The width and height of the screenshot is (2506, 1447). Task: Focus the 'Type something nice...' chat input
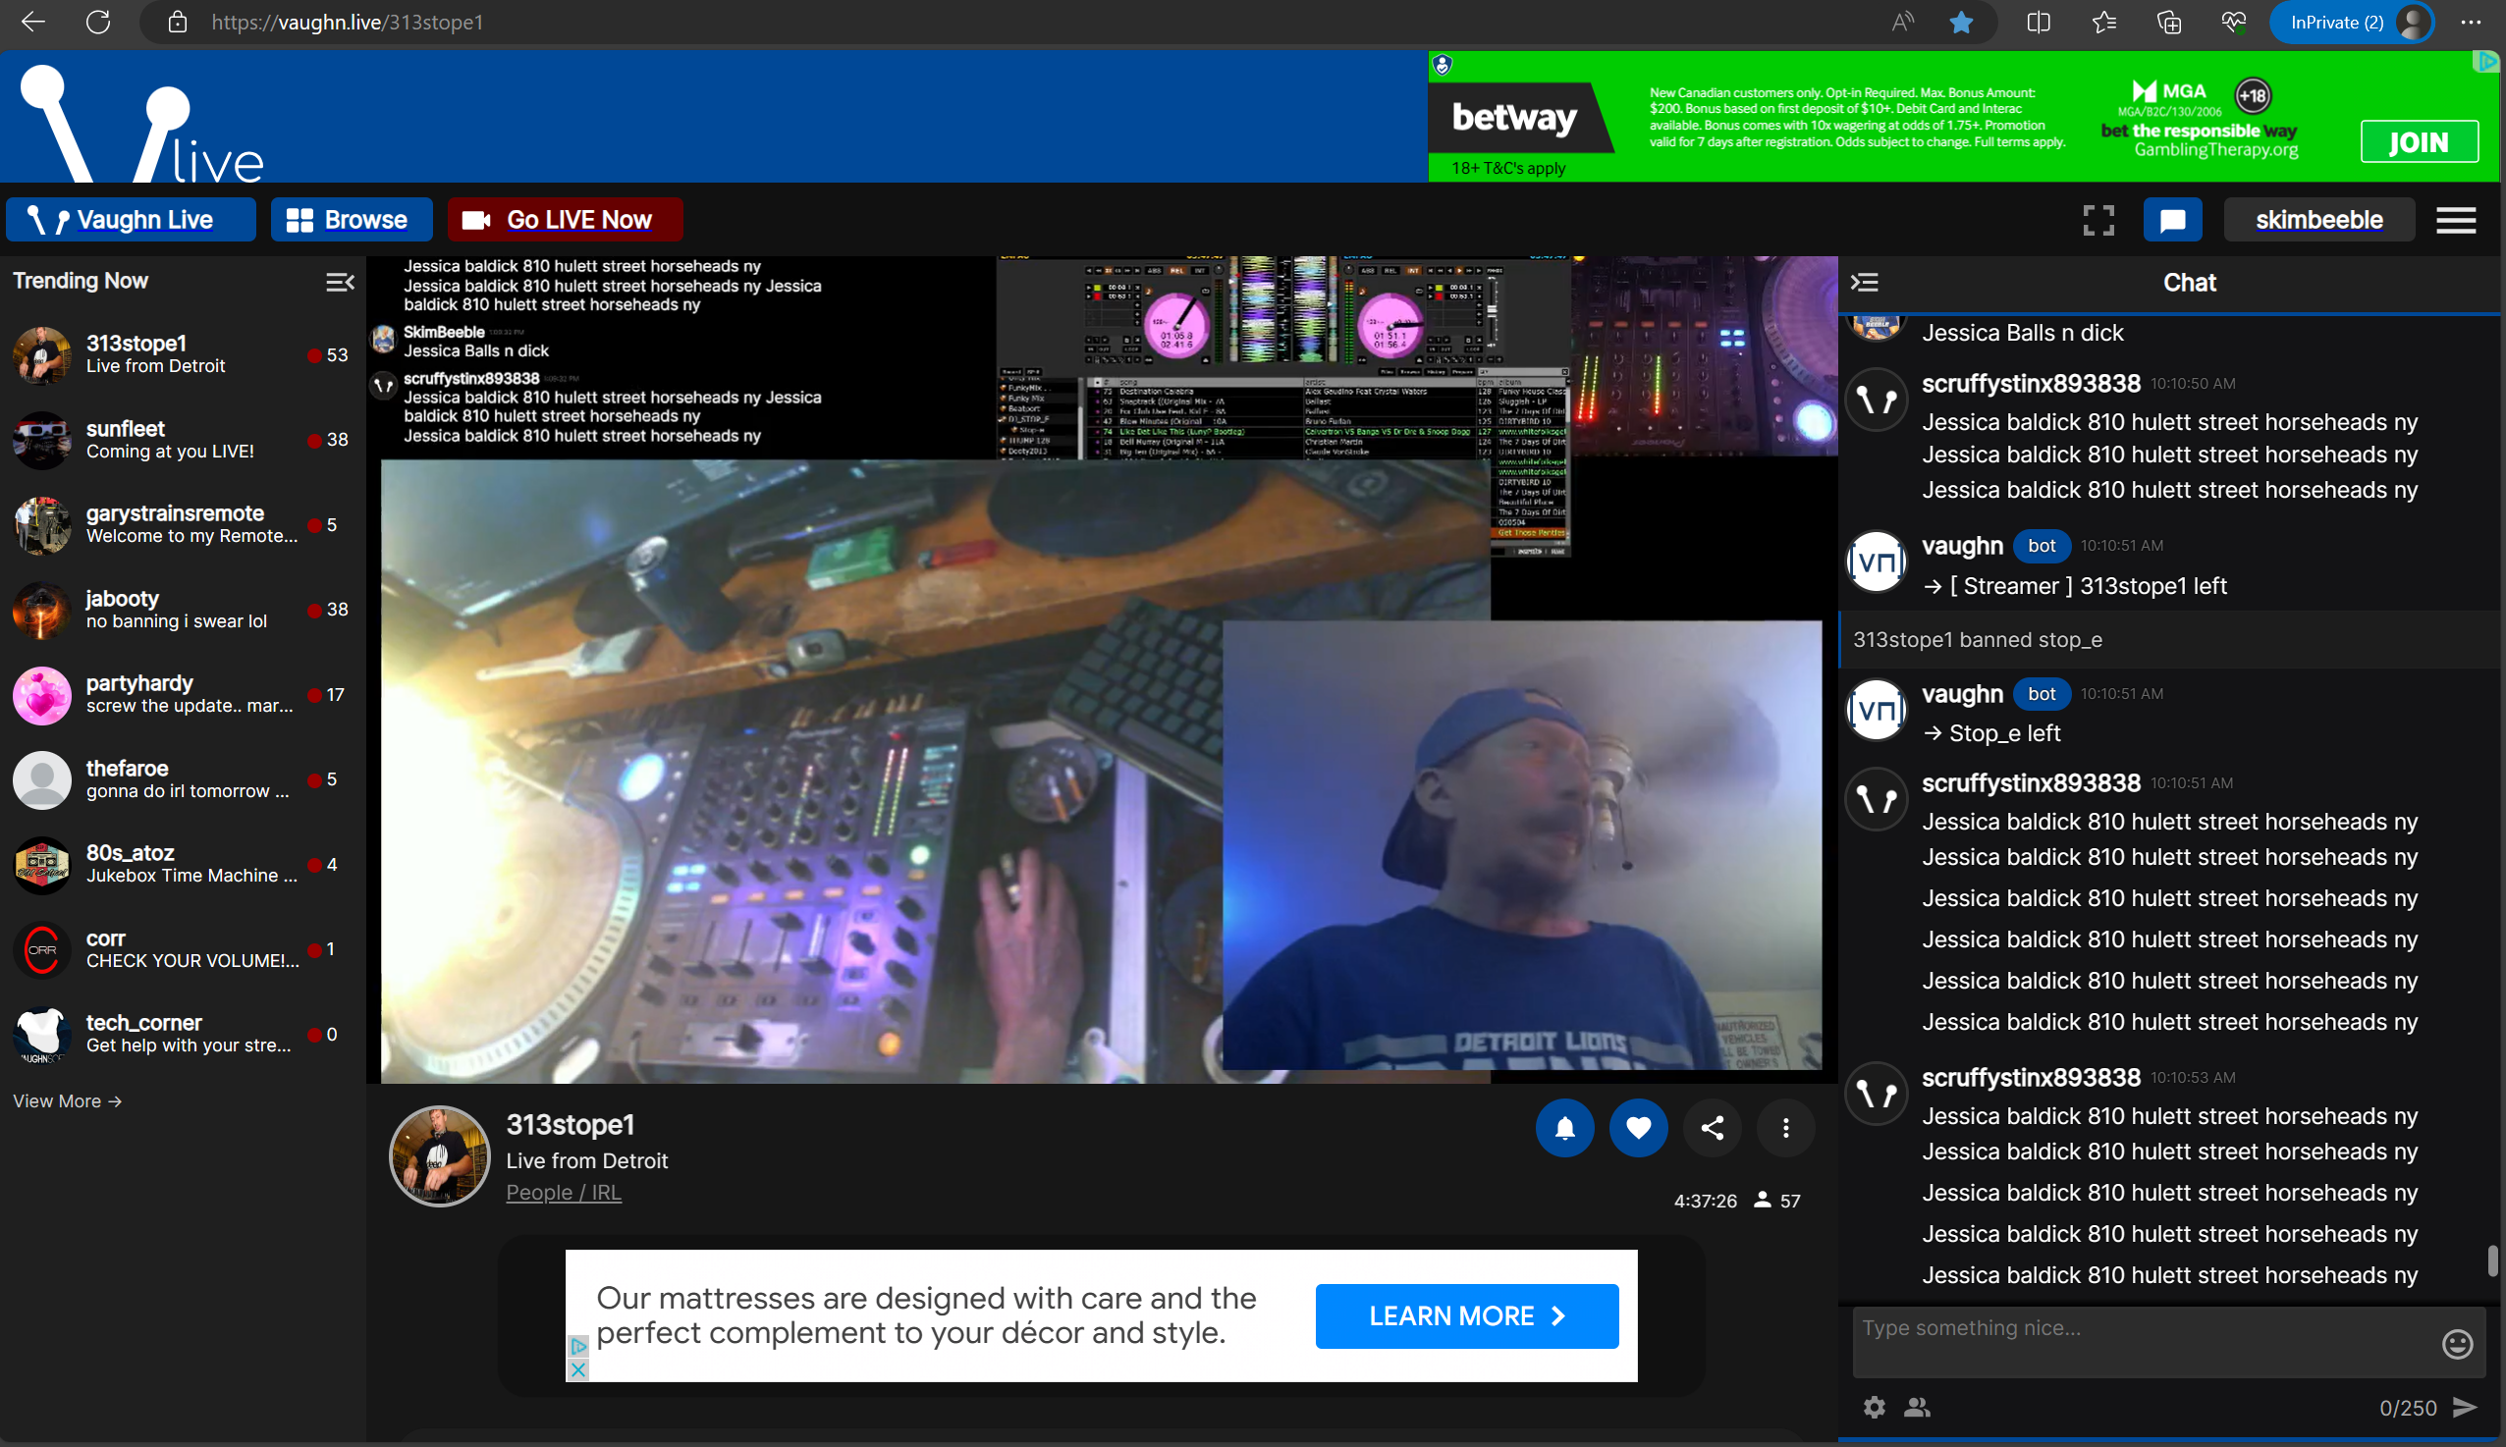tap(2137, 1341)
